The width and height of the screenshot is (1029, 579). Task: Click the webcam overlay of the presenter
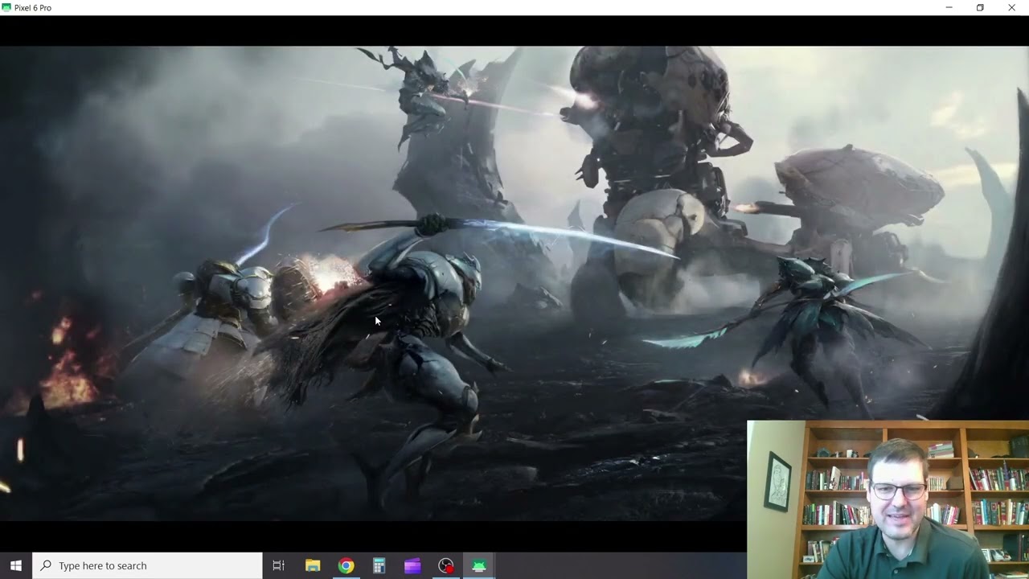tap(888, 499)
